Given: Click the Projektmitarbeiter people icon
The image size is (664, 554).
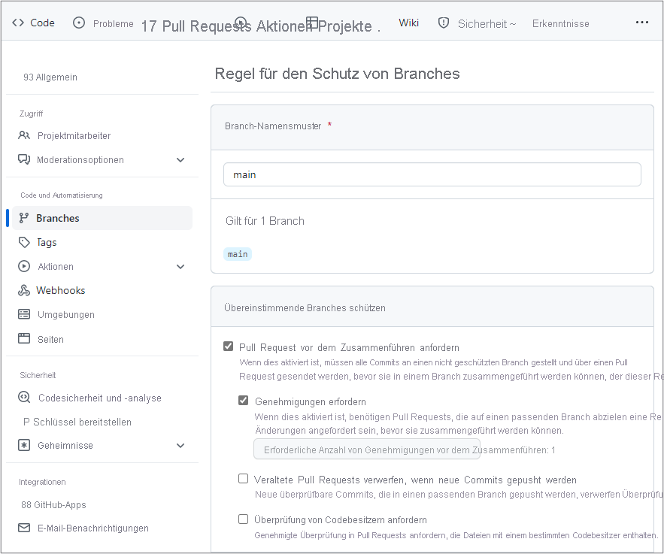Looking at the screenshot, I should pyautogui.click(x=24, y=135).
